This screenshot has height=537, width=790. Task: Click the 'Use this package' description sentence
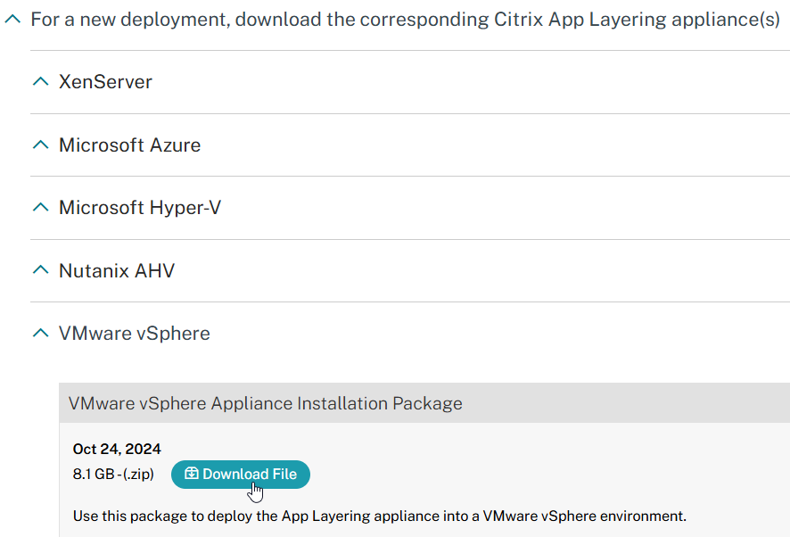[x=379, y=516]
